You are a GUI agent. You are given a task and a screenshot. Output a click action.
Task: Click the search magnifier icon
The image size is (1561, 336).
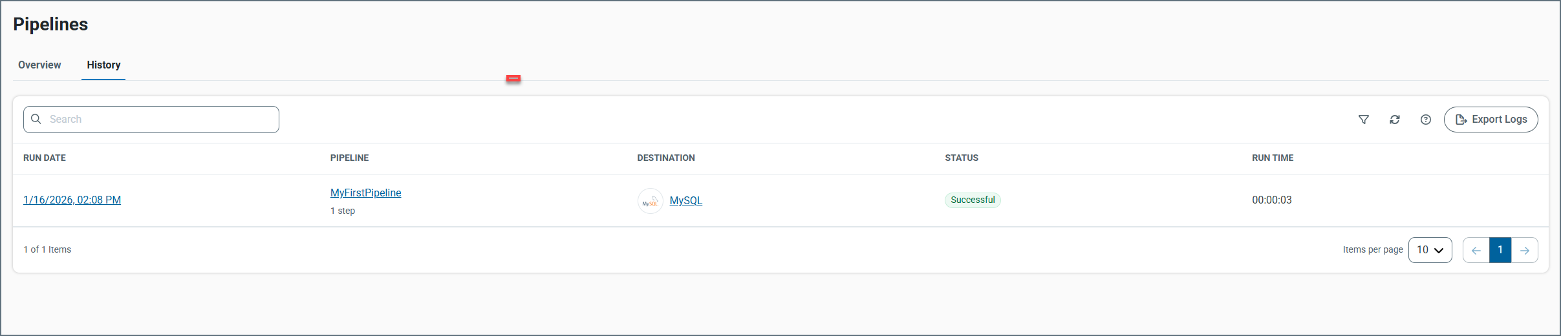[36, 119]
